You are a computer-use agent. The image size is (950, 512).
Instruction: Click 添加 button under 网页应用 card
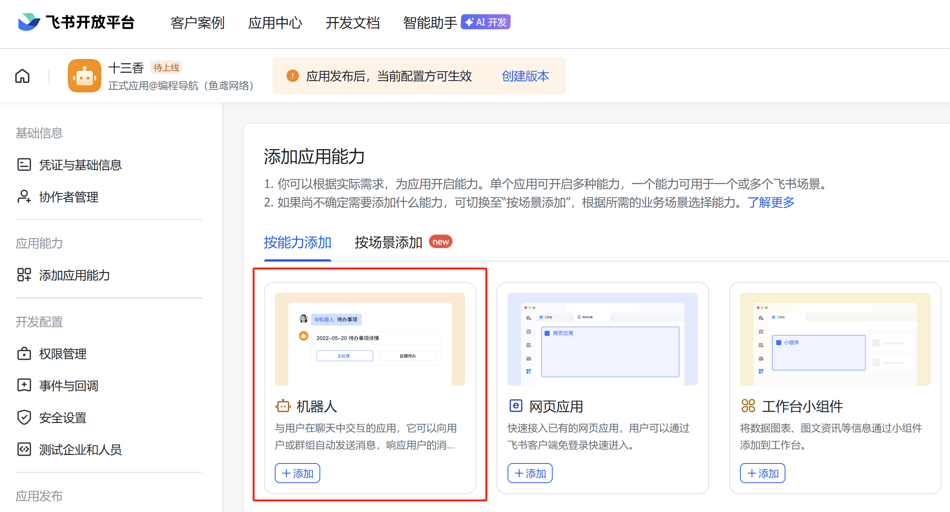tap(530, 473)
